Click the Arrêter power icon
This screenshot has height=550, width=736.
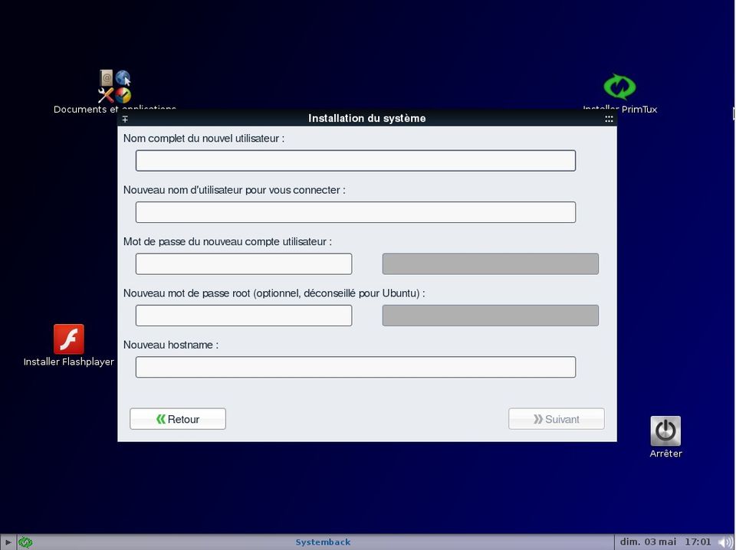665,430
